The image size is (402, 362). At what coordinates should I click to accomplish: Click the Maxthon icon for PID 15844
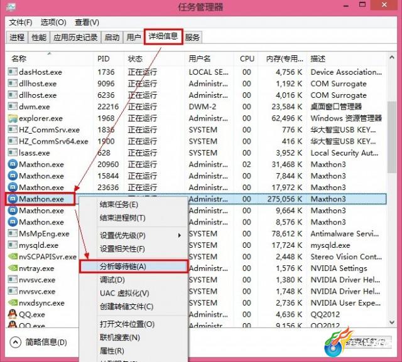(x=13, y=176)
